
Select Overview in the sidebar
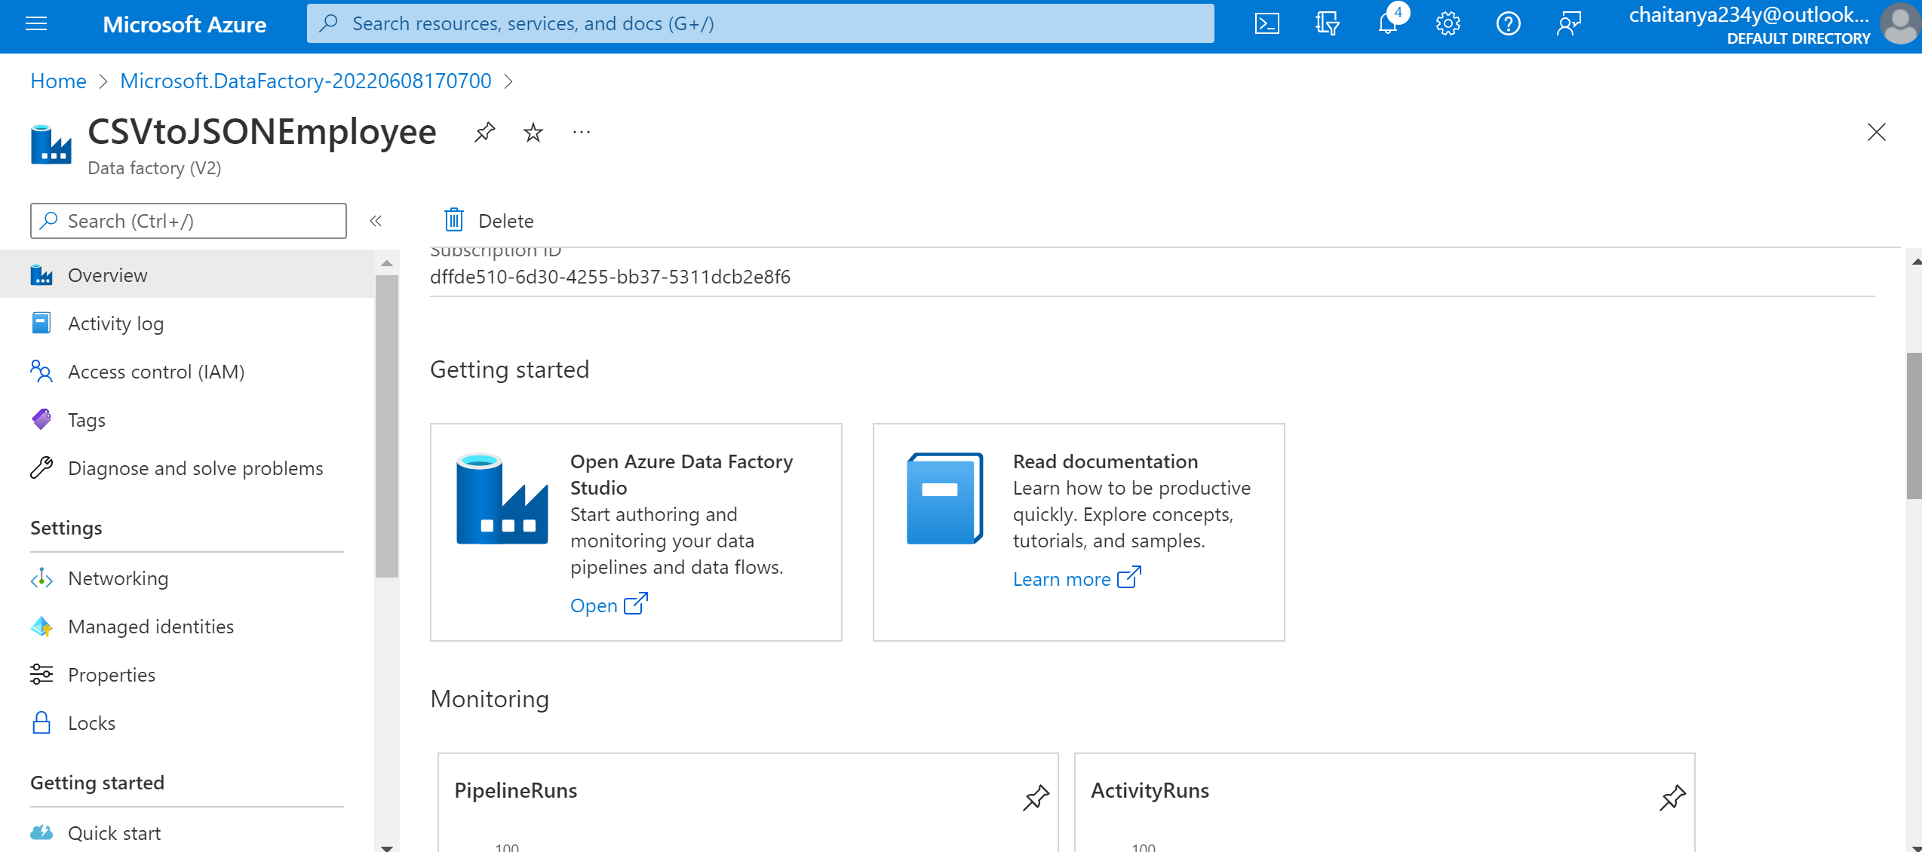pos(187,275)
